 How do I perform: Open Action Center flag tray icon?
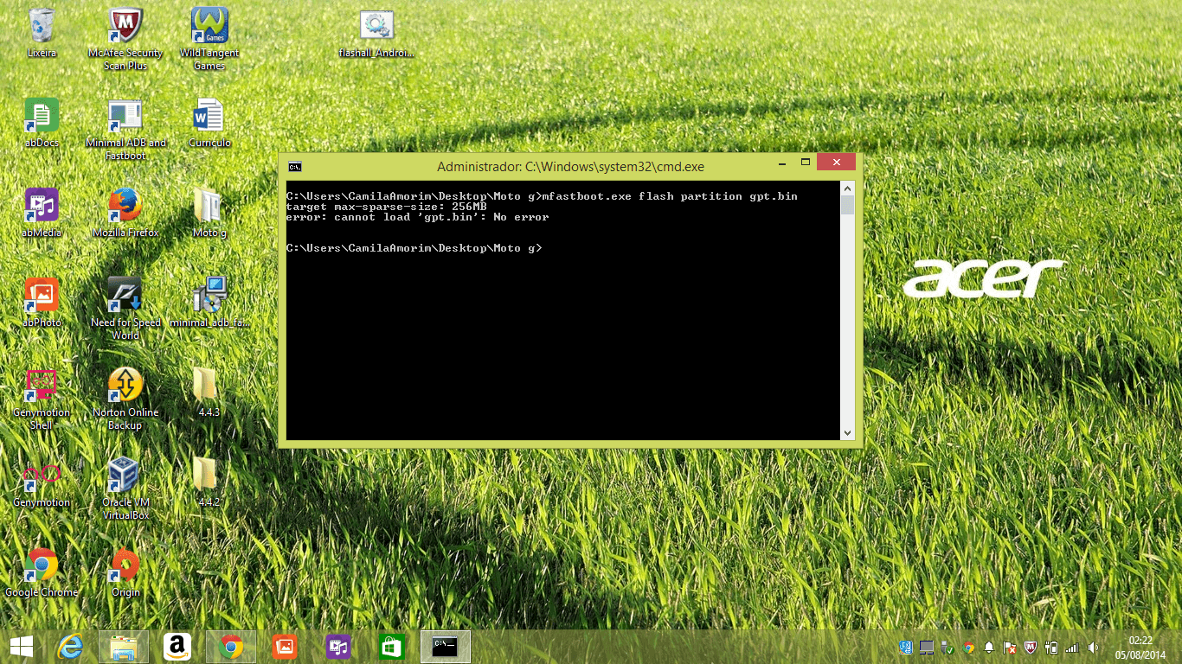tap(1010, 647)
